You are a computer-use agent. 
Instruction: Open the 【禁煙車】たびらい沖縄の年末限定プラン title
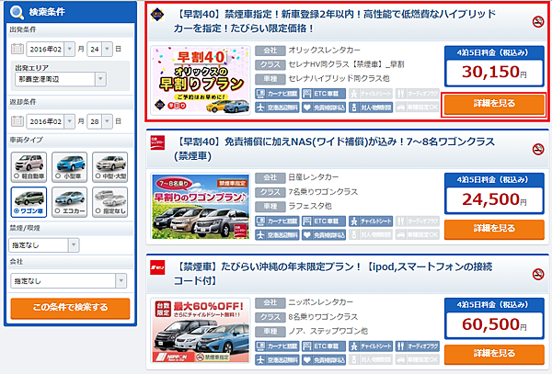pos(333,274)
